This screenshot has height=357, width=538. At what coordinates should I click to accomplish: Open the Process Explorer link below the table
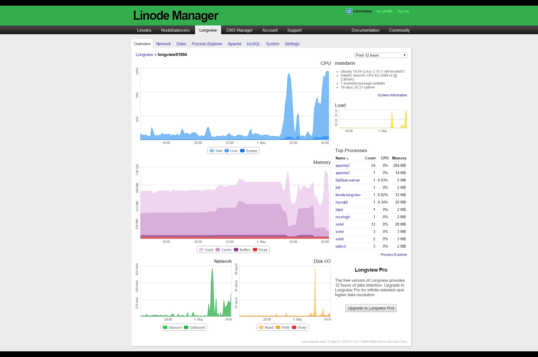(x=394, y=255)
